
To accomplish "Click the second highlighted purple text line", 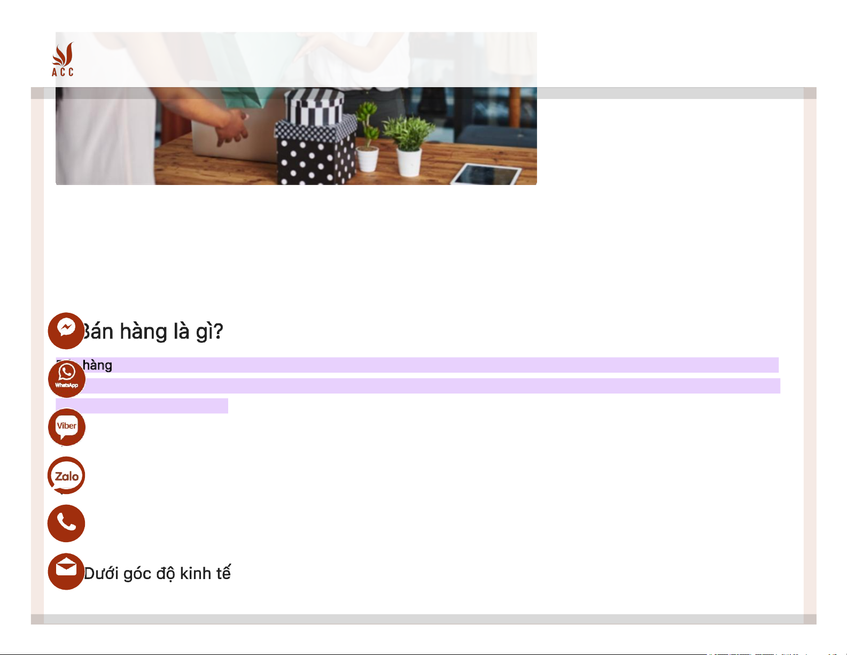I will tap(418, 386).
